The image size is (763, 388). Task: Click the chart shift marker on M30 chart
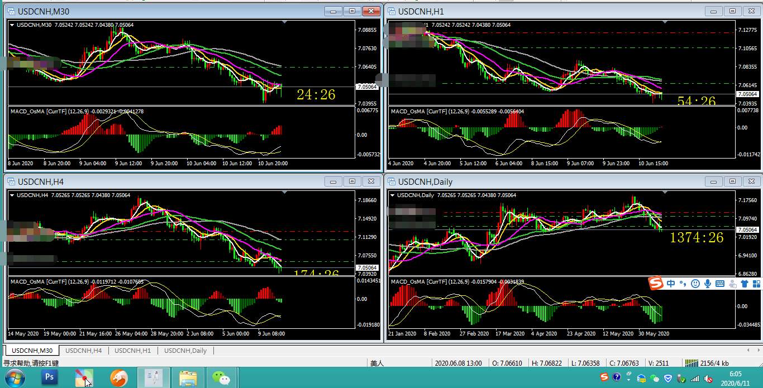(x=285, y=22)
